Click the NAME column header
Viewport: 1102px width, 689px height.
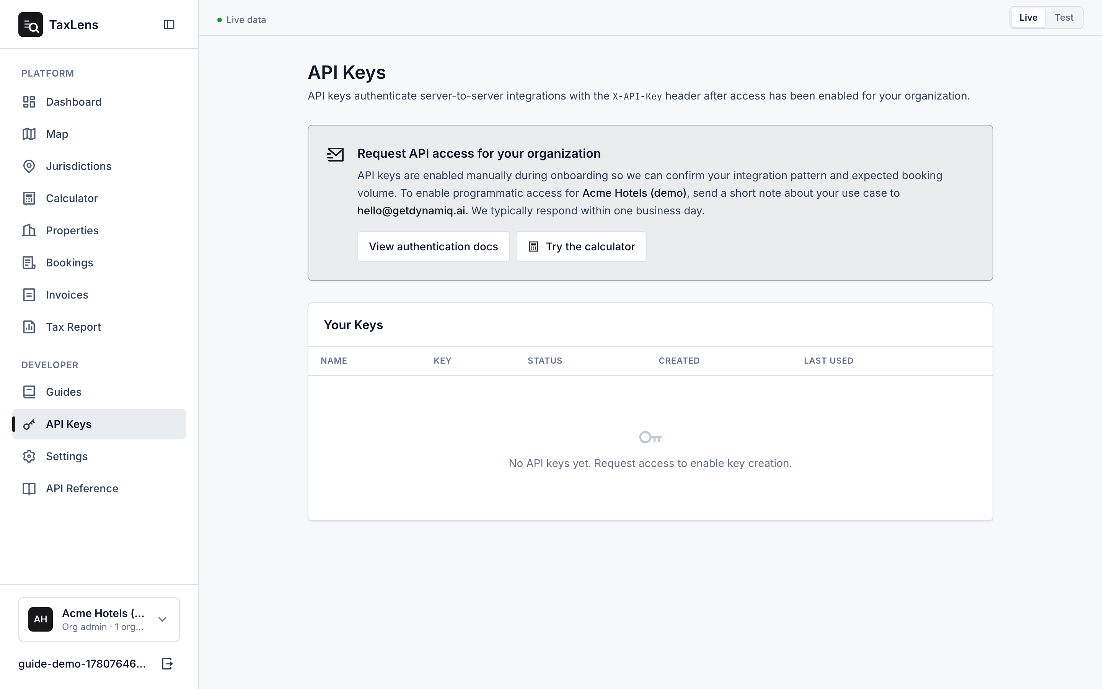[x=334, y=361]
